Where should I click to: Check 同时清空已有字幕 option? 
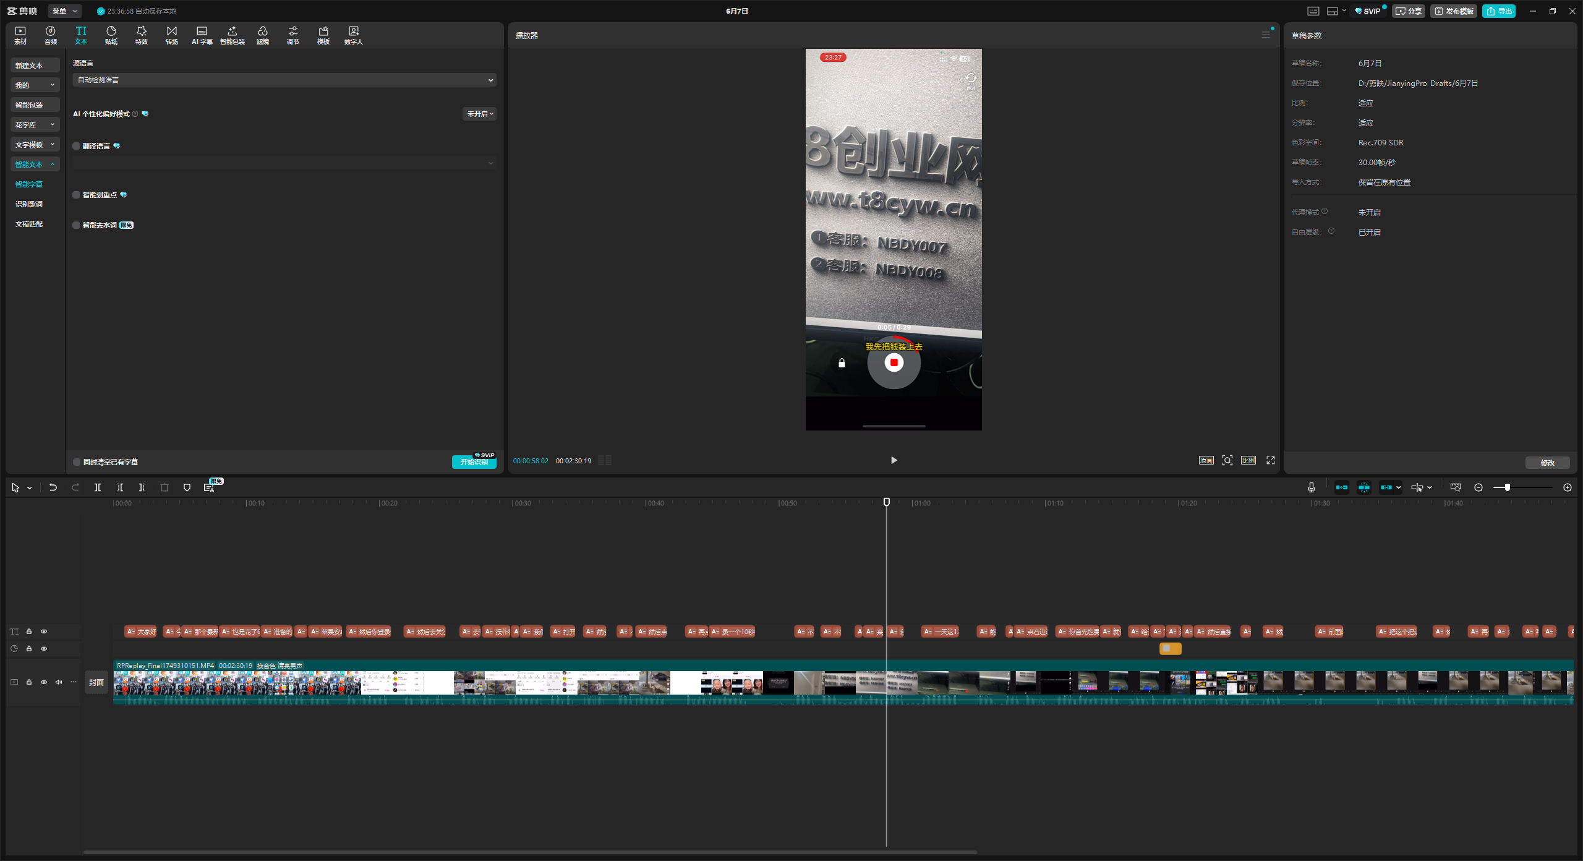(77, 462)
